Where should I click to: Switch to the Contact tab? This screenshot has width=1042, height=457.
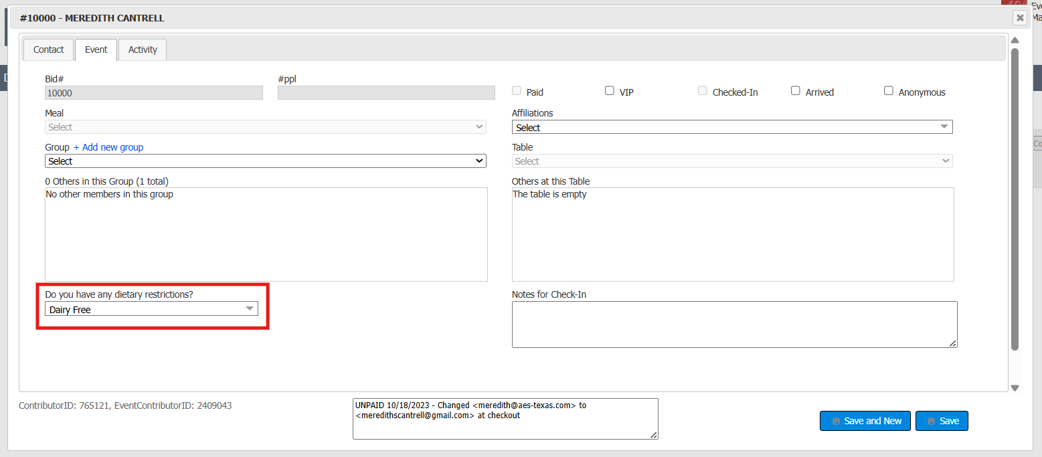click(48, 50)
